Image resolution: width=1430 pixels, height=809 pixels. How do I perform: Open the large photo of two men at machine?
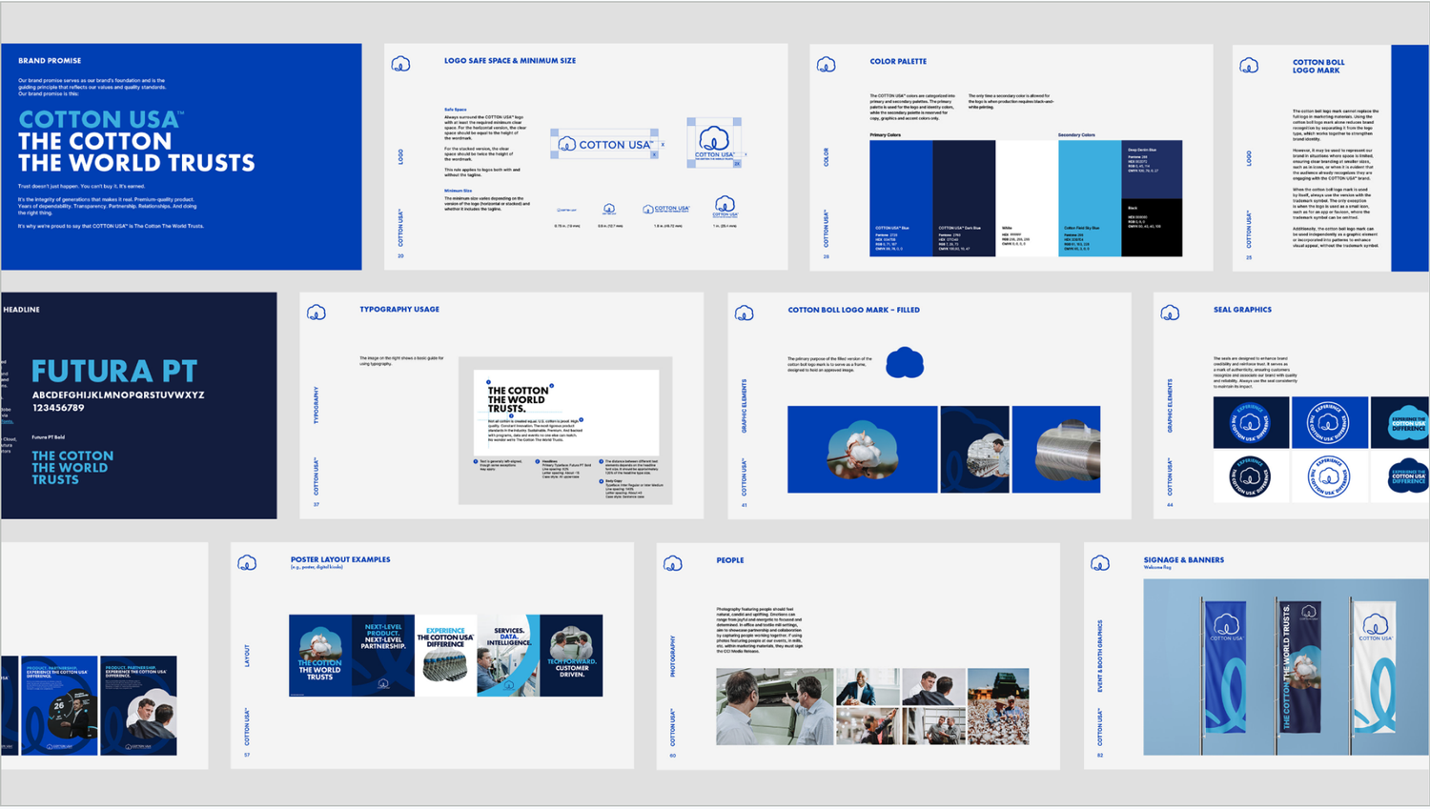pyautogui.click(x=775, y=706)
